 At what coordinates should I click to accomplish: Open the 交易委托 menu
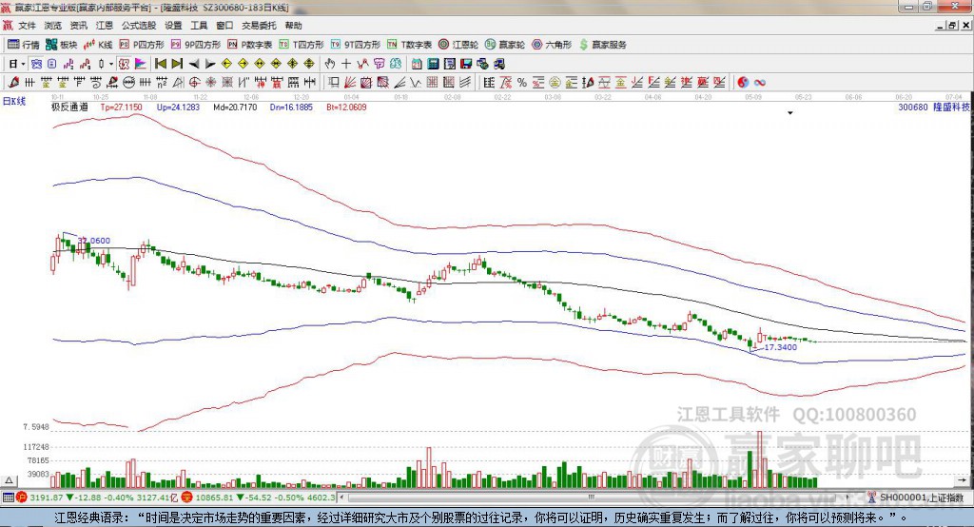tap(259, 26)
